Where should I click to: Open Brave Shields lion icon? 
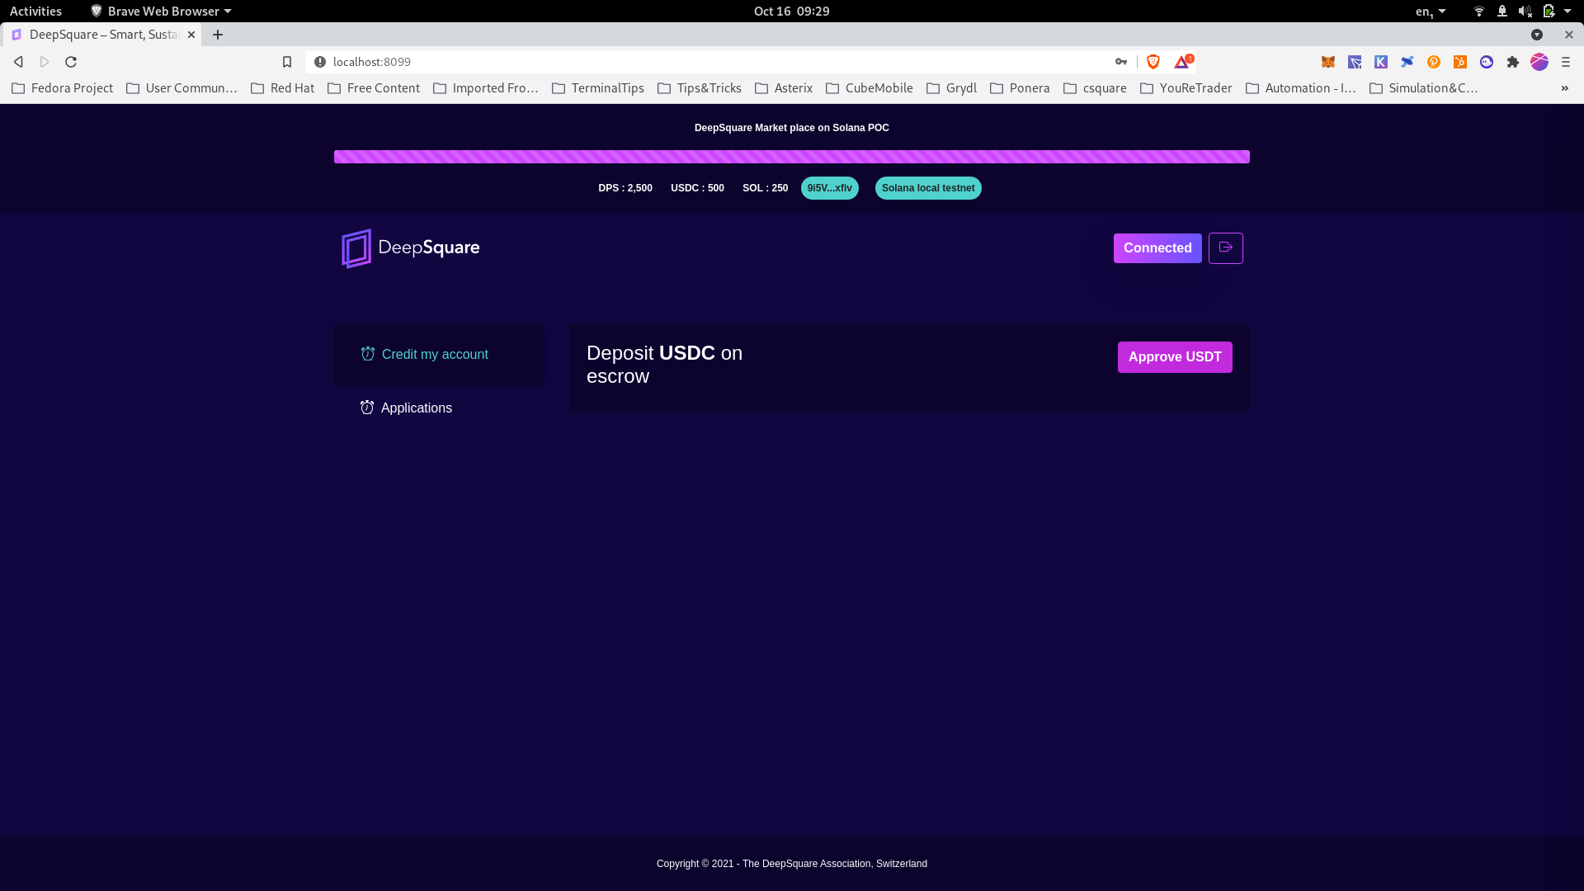pyautogui.click(x=1153, y=62)
